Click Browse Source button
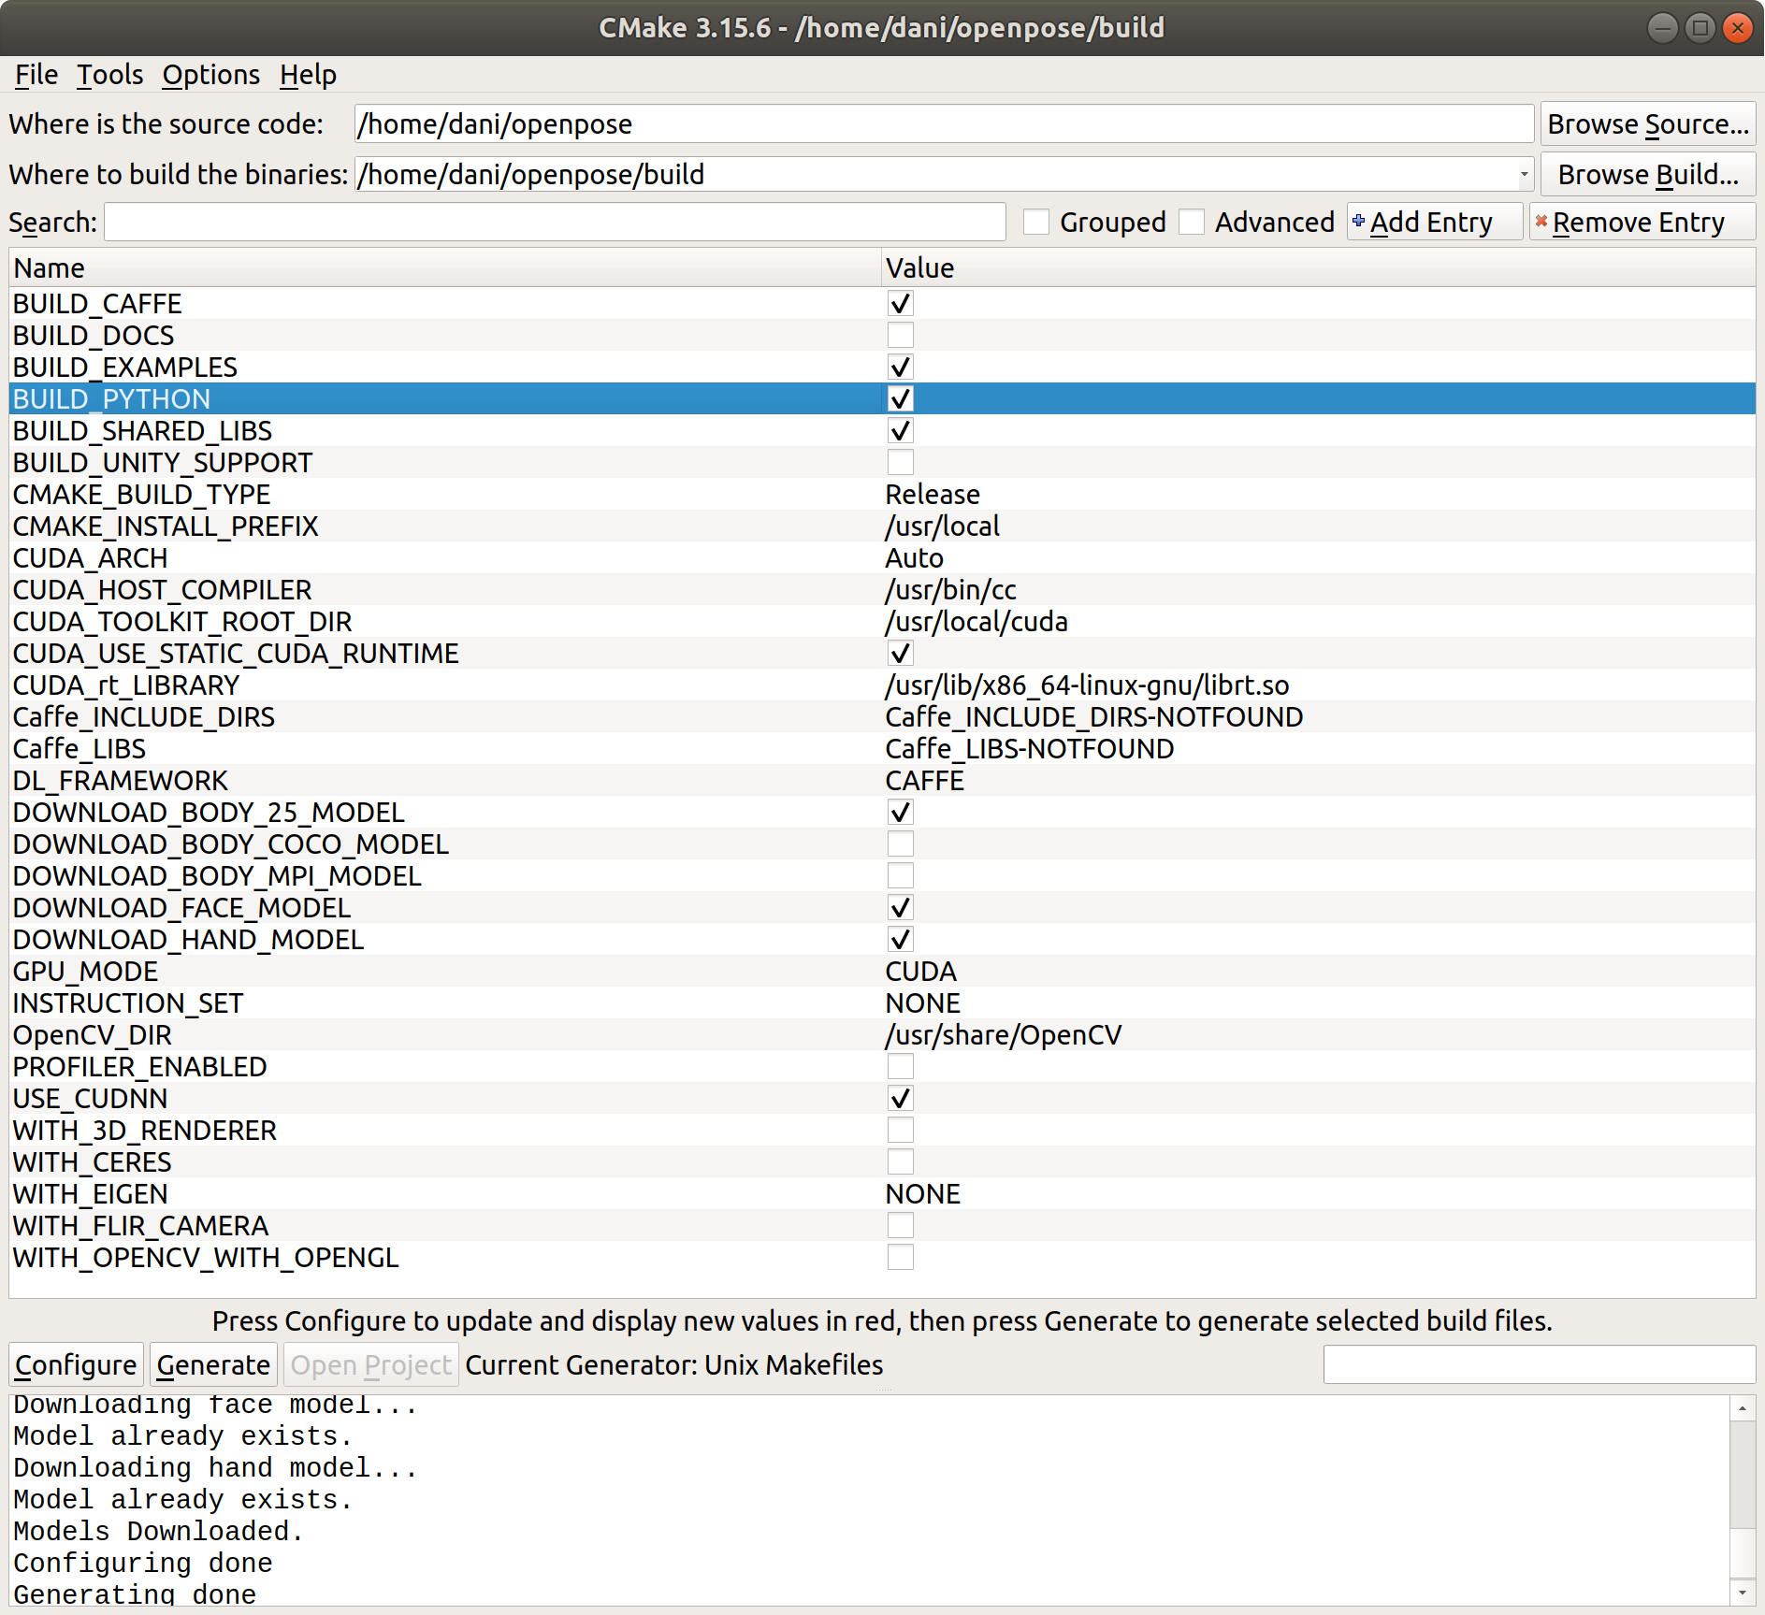 coord(1647,124)
